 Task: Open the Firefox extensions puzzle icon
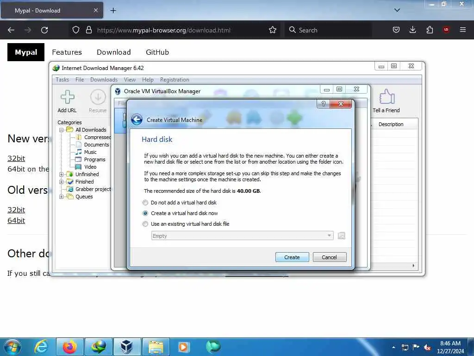point(430,30)
